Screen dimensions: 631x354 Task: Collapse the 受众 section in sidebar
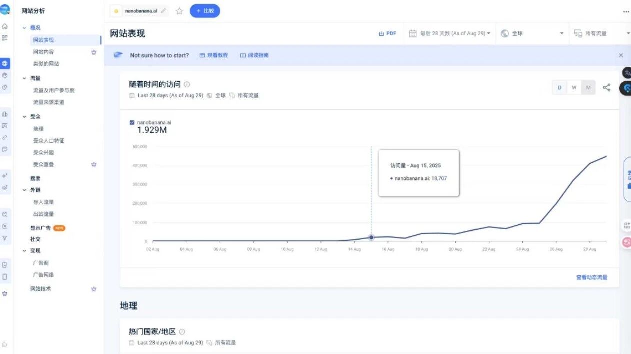[24, 116]
